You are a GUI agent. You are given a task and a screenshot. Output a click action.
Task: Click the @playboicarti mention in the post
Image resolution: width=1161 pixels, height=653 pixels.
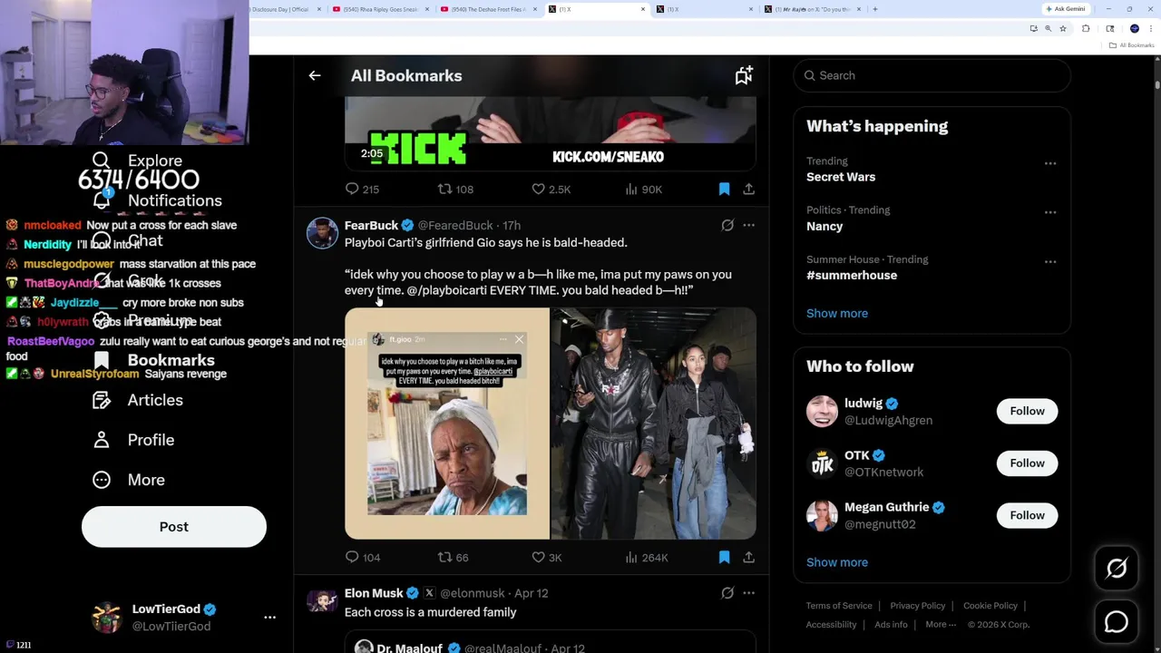(446, 290)
